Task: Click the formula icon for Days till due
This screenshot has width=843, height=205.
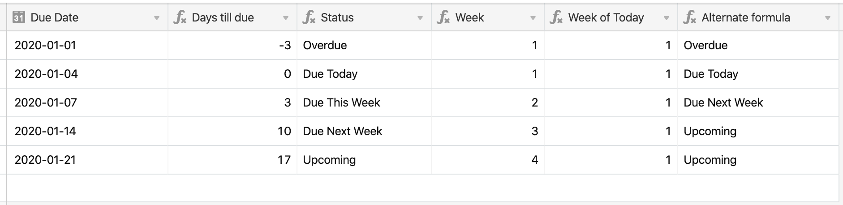Action: 180,18
